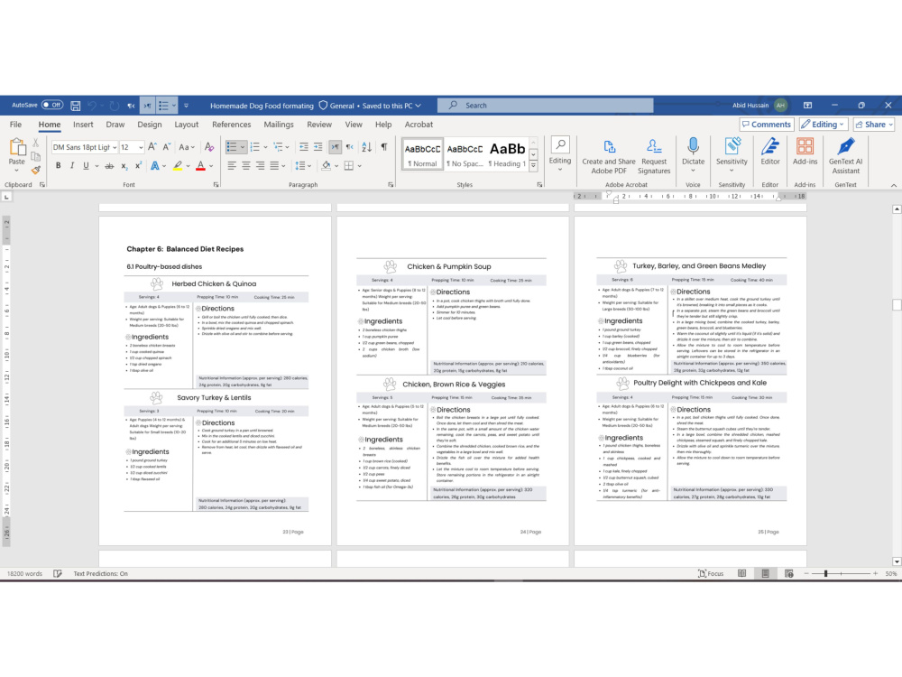Open the Draw ribbon tab

pos(115,125)
